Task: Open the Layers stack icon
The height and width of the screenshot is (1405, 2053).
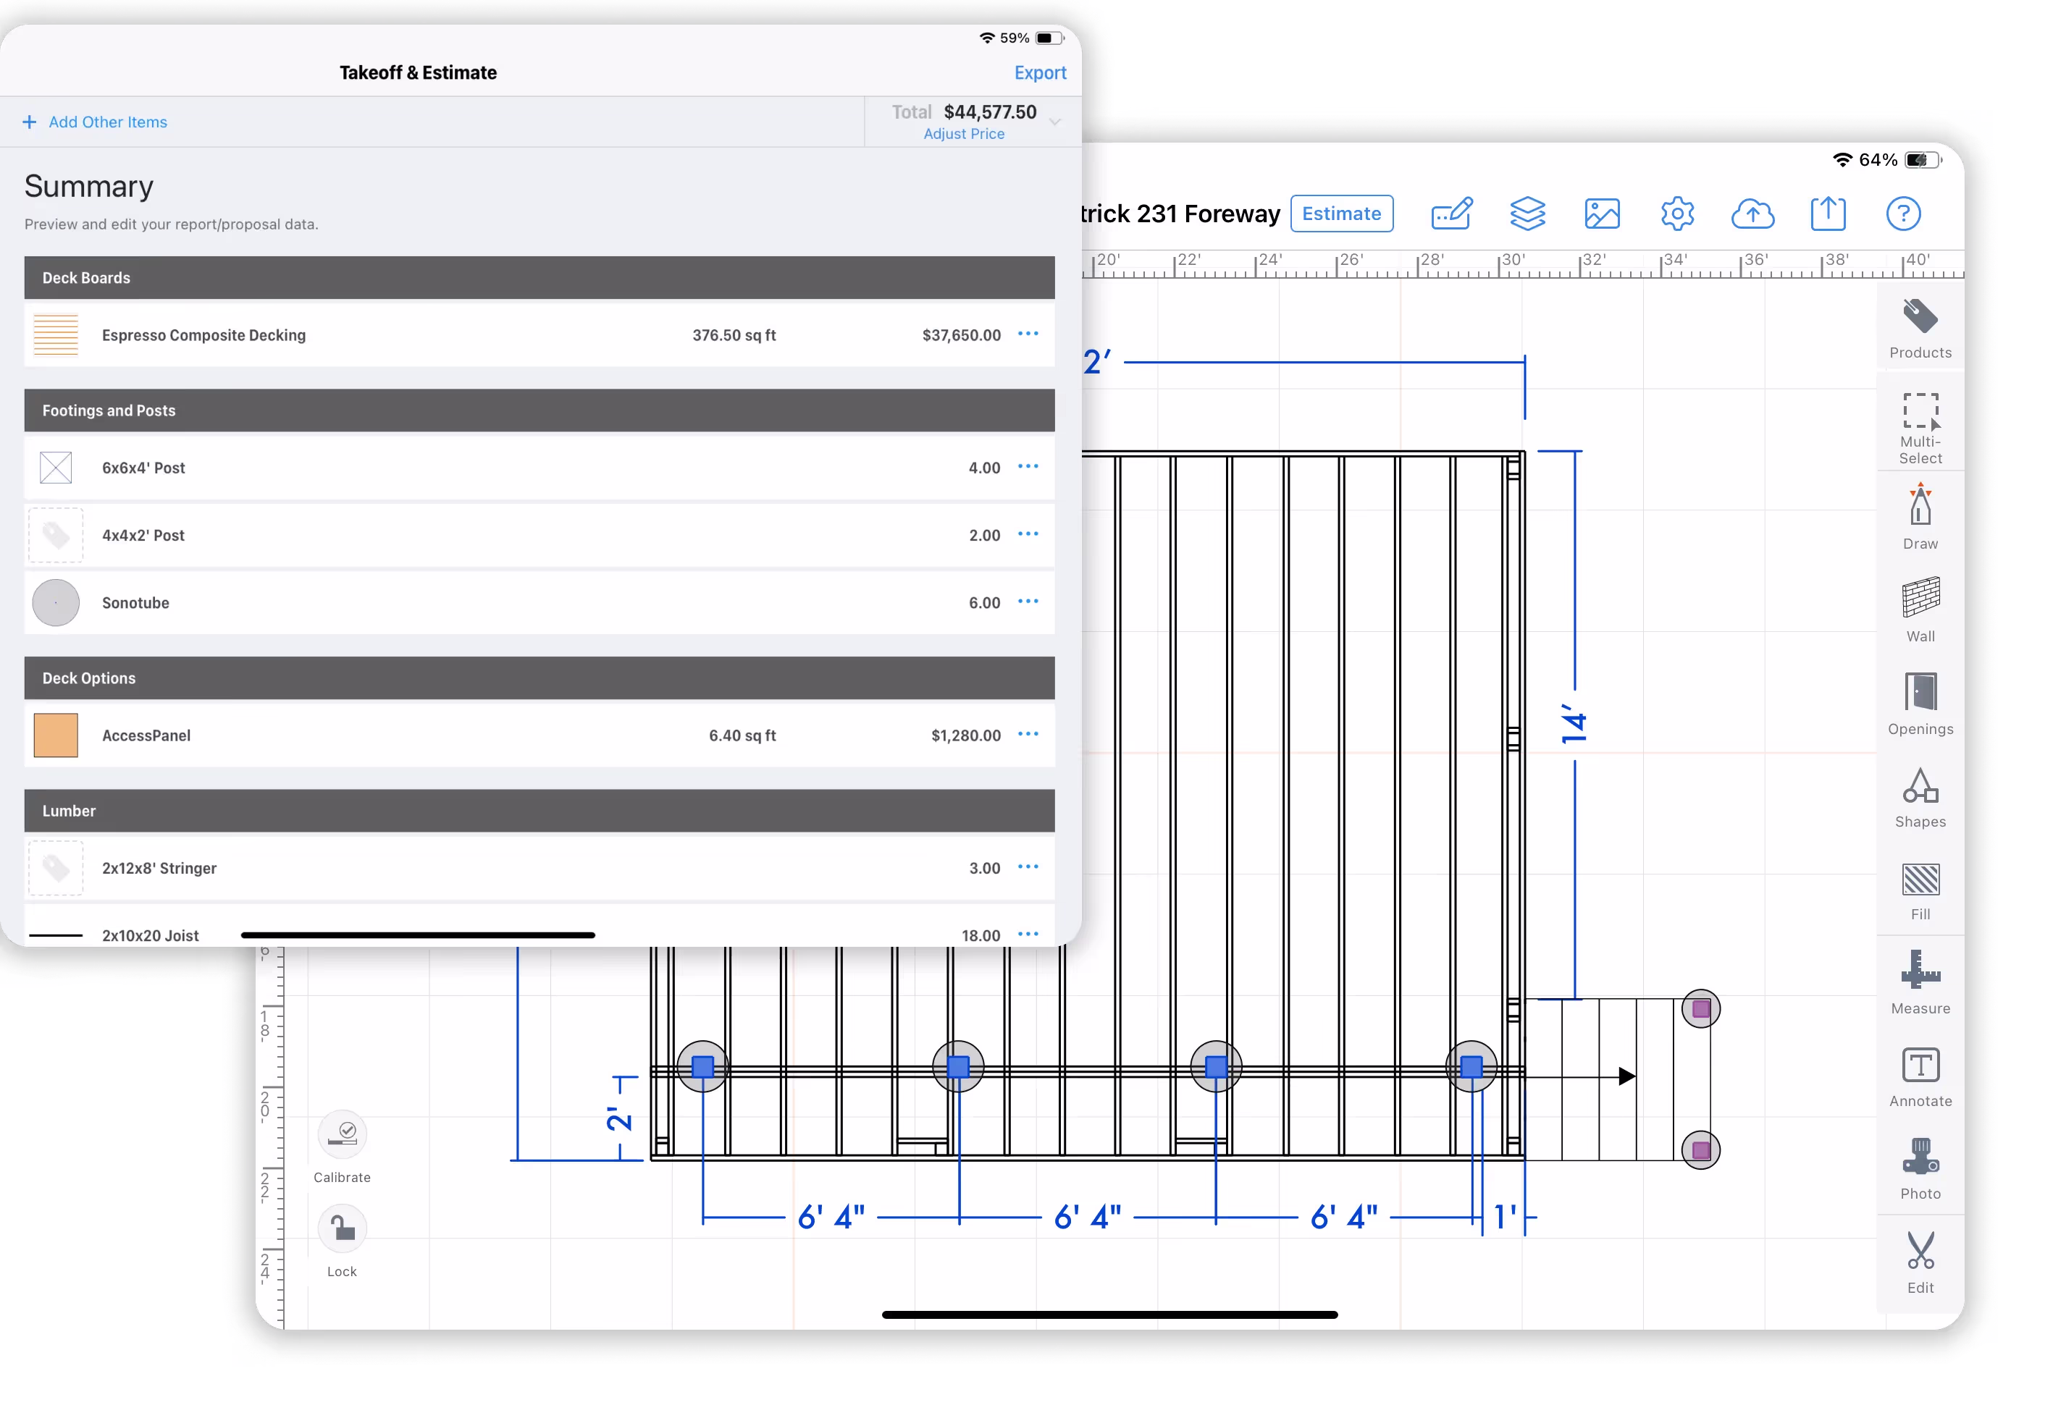Action: tap(1527, 214)
